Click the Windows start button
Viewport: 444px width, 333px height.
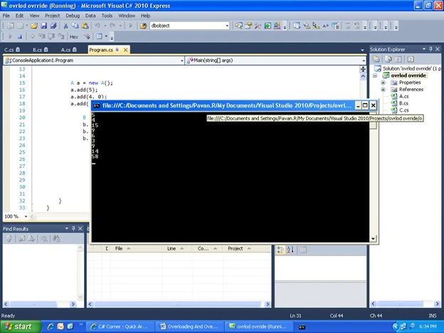coord(20,327)
